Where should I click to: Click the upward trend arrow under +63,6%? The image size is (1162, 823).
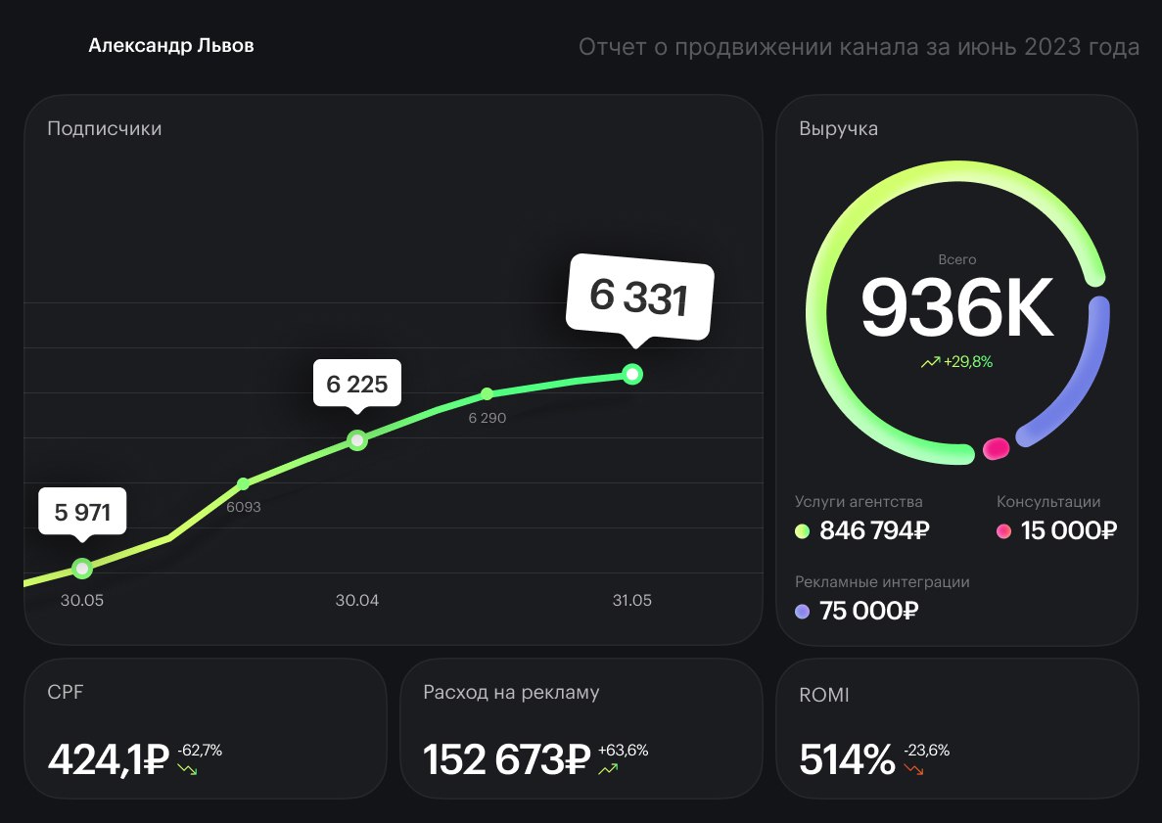tap(608, 770)
